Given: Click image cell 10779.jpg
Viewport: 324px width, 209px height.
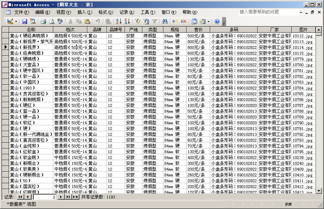Looking at the screenshot, I should point(304,59).
